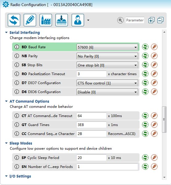Write the CT AT Command Timeout setting
Screen dimensions: 171x185
point(154,116)
